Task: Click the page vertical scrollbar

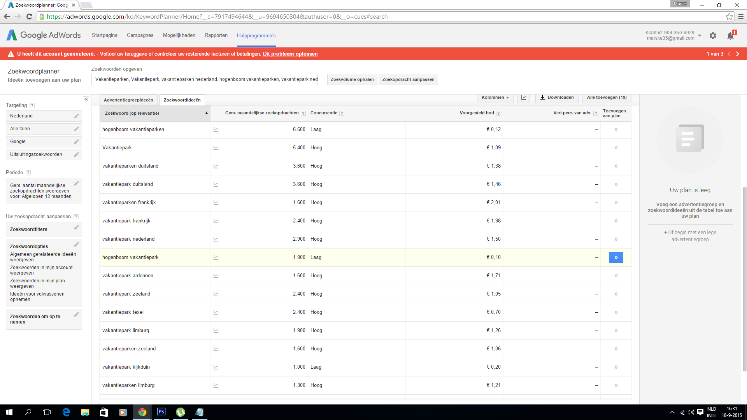Action: pyautogui.click(x=745, y=280)
